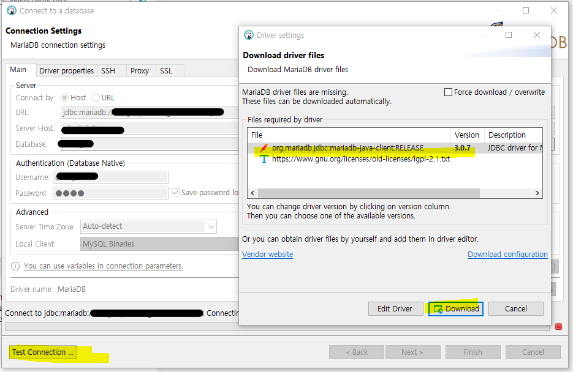Screen dimensions: 573x372
Task: Click the DBeaver icon in Driver settings title
Action: (249, 35)
